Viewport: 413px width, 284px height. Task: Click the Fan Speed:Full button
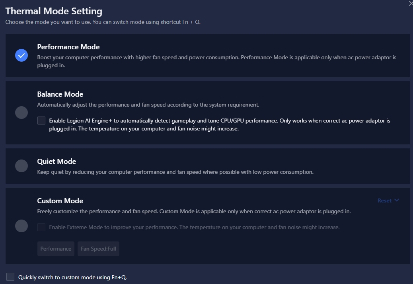tap(98, 249)
